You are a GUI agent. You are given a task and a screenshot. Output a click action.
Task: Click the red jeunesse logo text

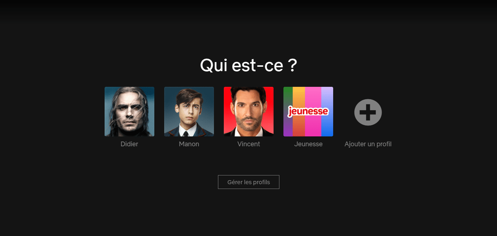click(x=308, y=111)
